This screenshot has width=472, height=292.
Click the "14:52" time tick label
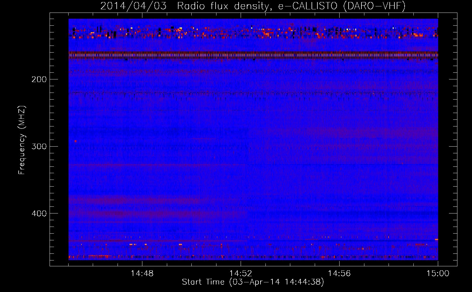(x=241, y=274)
